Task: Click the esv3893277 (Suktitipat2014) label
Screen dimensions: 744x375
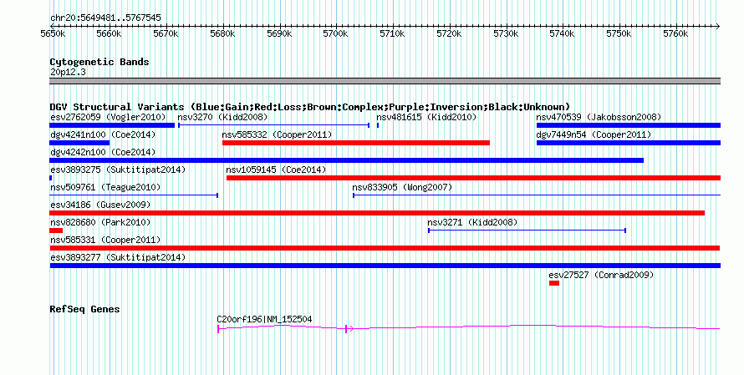Action: coord(118,257)
